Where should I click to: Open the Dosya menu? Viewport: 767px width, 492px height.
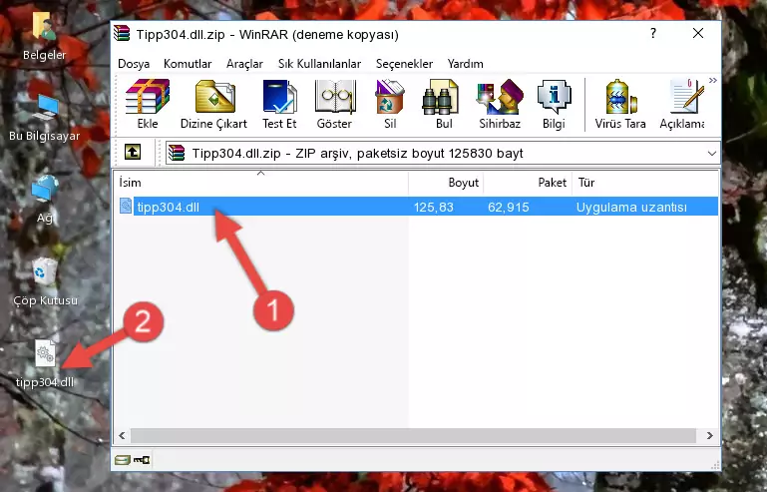point(134,64)
